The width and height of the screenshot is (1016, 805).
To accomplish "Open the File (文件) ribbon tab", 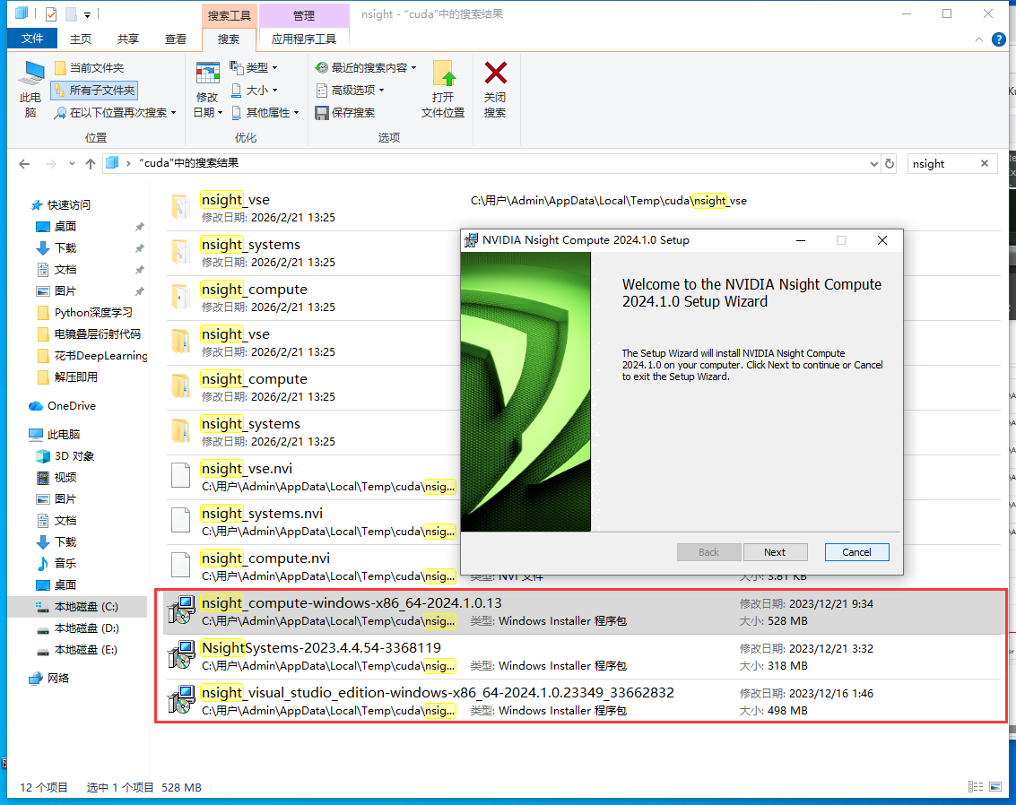I will [31, 39].
